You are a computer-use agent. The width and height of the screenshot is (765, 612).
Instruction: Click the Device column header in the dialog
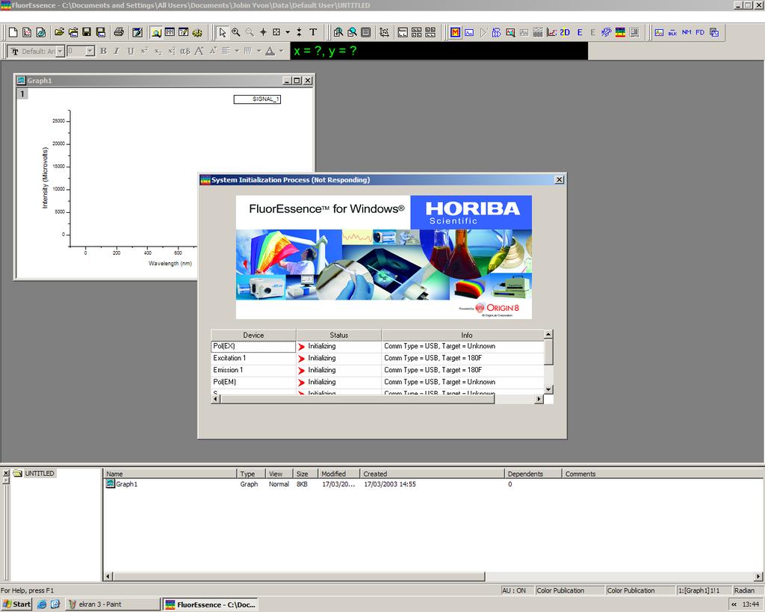253,335
